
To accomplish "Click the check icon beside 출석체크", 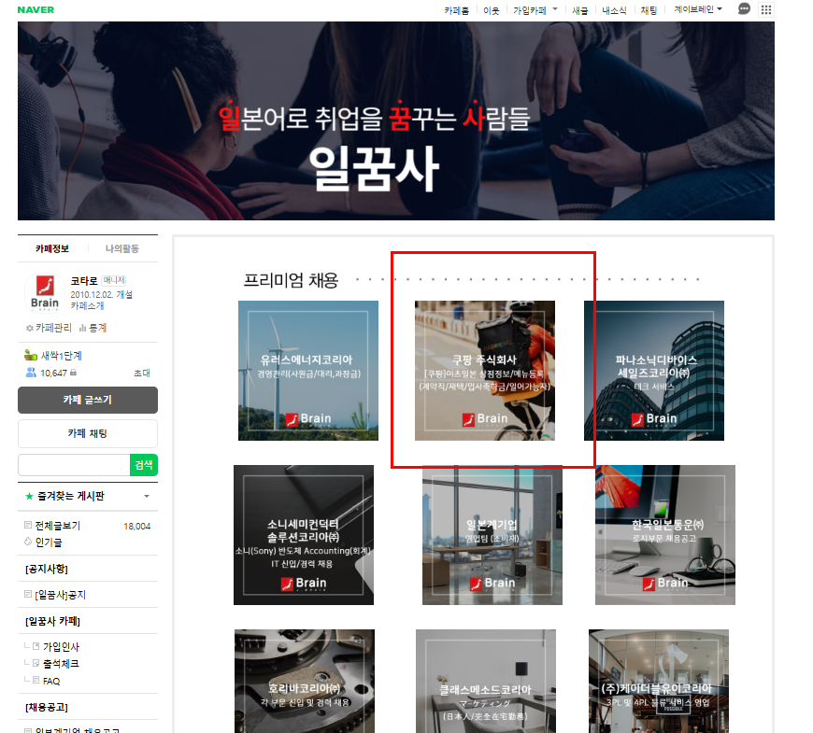I will (36, 663).
